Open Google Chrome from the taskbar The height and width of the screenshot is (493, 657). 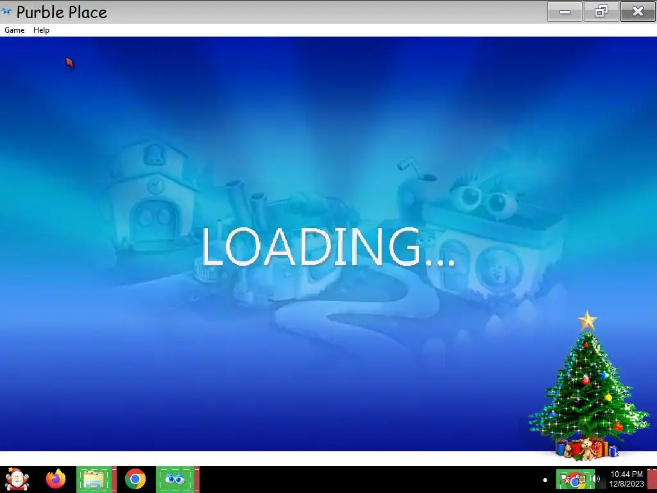click(135, 479)
